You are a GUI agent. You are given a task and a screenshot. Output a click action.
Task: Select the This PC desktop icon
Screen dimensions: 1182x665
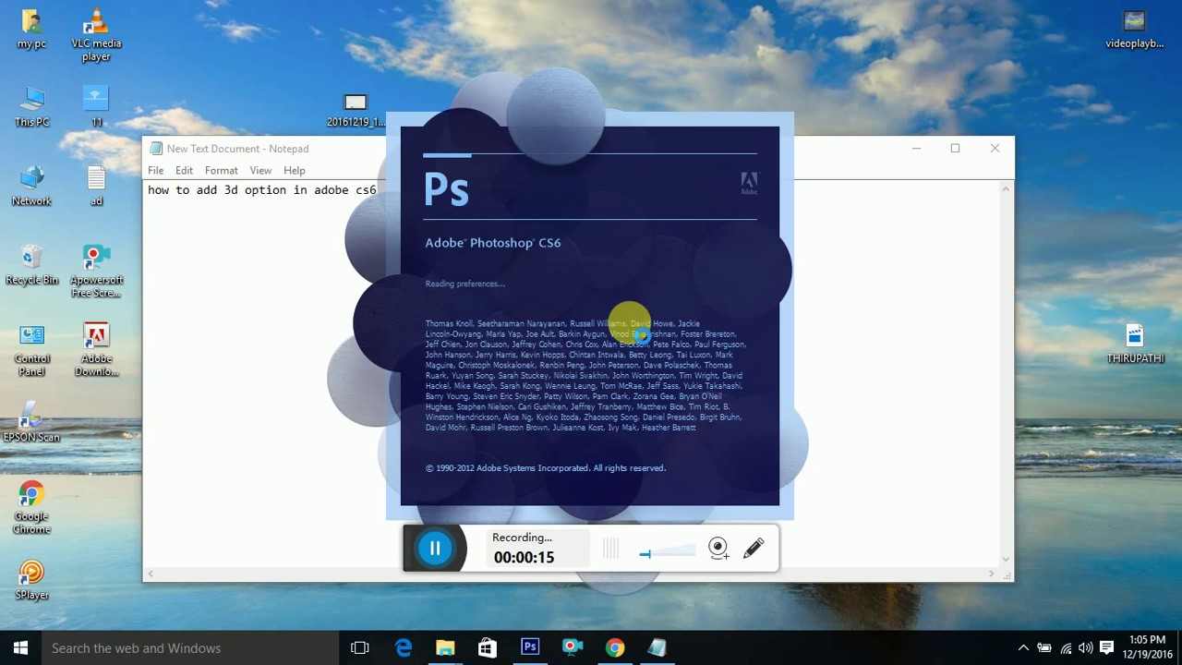click(31, 107)
